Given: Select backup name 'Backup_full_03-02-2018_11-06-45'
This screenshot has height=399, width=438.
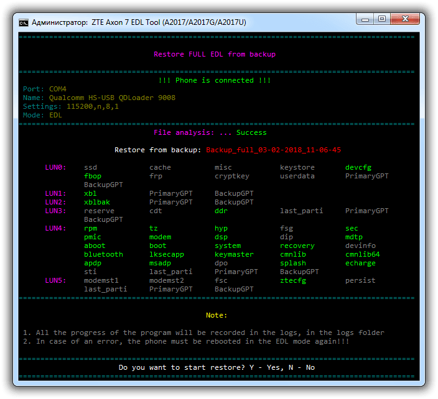Looking at the screenshot, I should point(274,150).
